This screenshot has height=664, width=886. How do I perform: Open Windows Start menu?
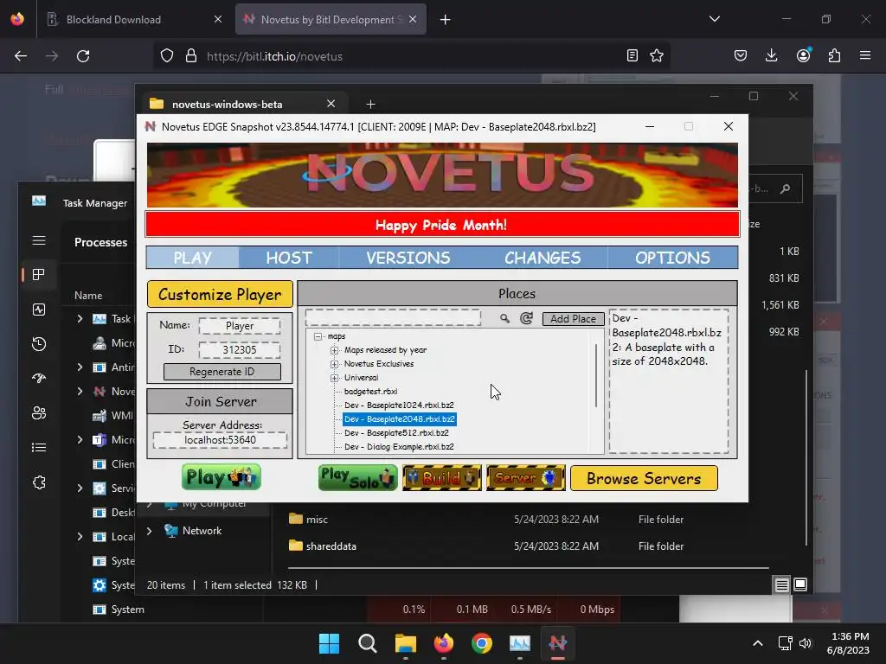(329, 643)
